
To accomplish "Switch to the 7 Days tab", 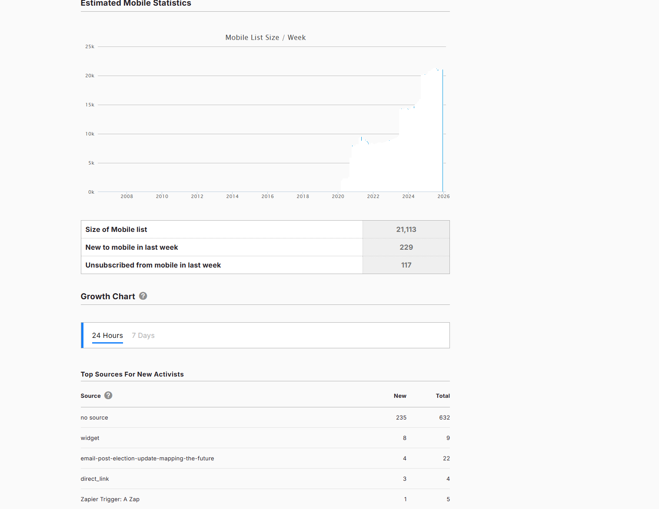I will pyautogui.click(x=143, y=335).
